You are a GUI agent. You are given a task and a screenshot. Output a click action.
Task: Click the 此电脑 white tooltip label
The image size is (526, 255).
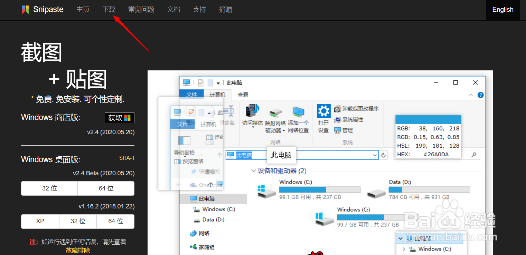(x=281, y=155)
